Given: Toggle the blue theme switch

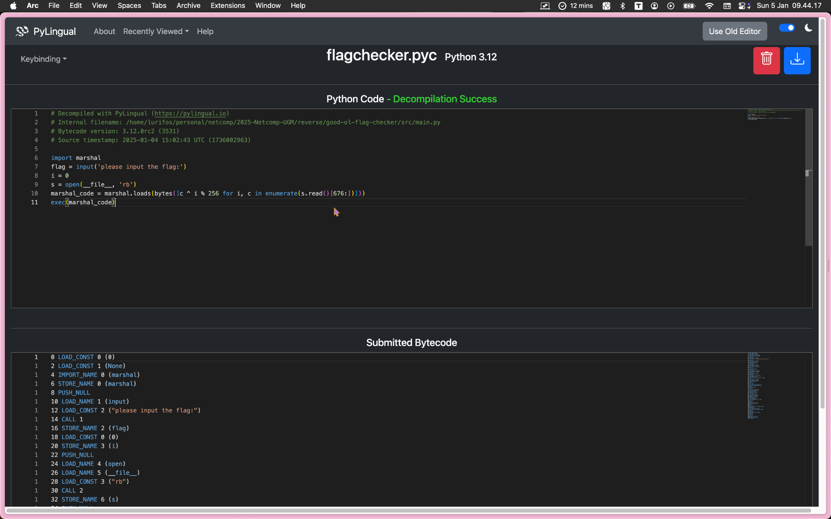Looking at the screenshot, I should click(786, 28).
